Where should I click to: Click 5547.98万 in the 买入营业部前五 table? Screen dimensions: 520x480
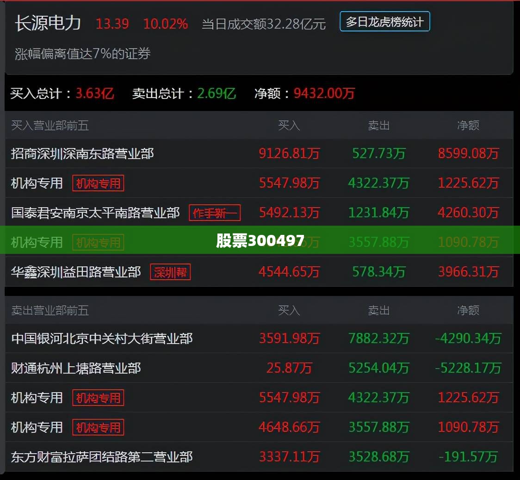coord(289,183)
